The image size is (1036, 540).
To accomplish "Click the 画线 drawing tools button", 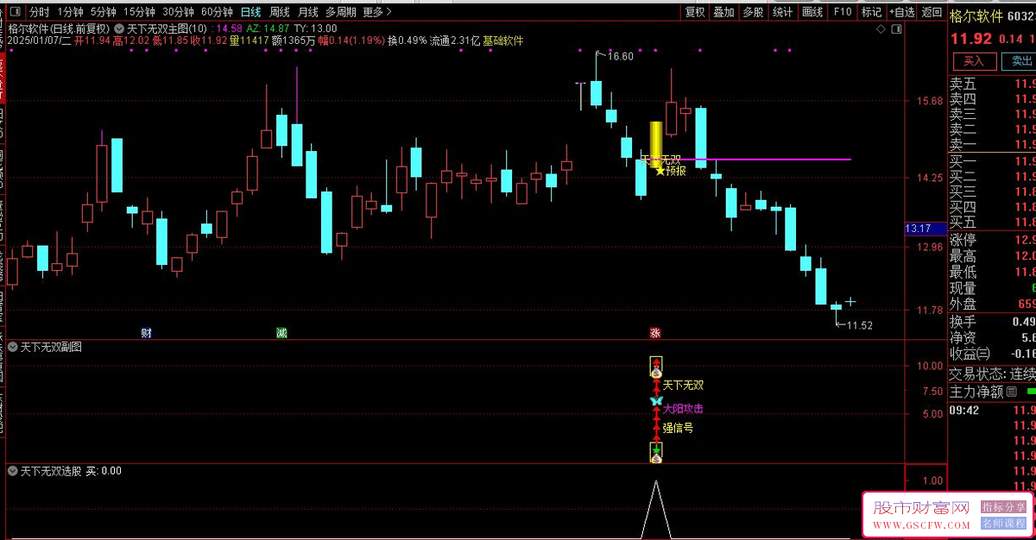I will click(812, 12).
